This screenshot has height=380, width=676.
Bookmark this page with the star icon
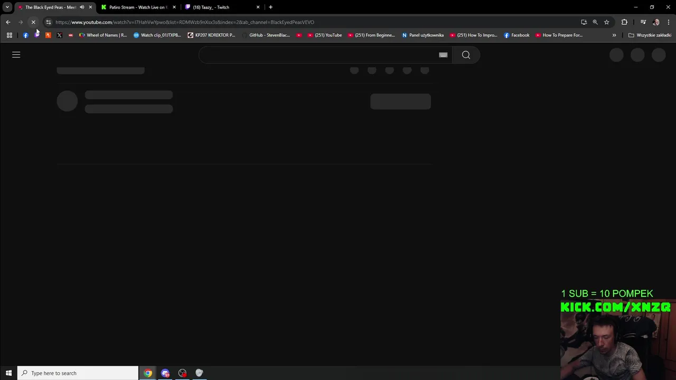coord(606,22)
